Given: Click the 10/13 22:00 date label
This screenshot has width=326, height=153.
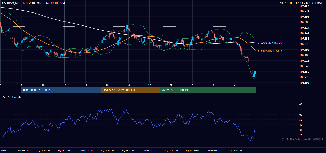Looking at the screenshot, I should click(171, 150).
